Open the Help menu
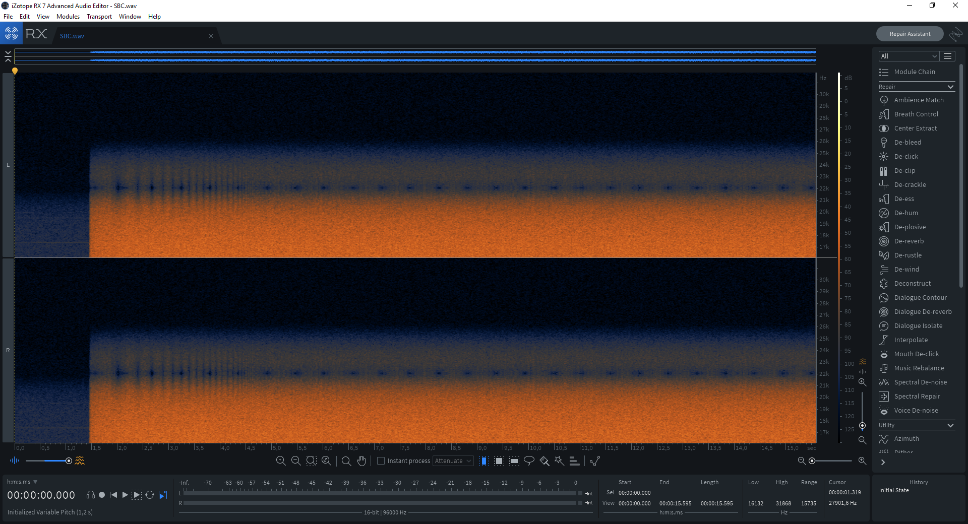 (154, 17)
